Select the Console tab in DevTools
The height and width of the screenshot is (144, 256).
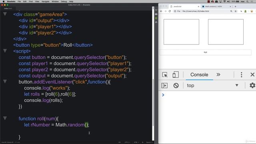tap(199, 75)
